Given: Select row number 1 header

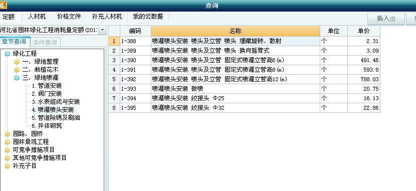Looking at the screenshot, I should tap(114, 41).
